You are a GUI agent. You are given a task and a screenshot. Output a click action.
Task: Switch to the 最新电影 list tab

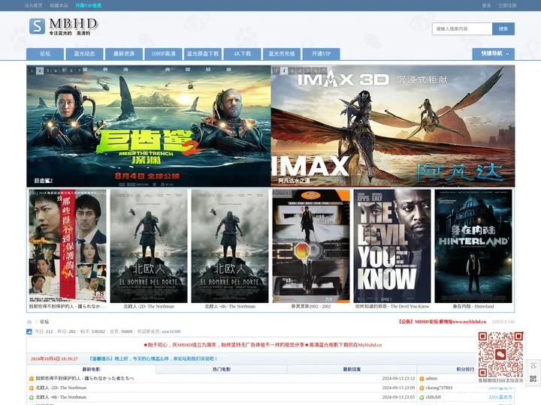[91, 369]
